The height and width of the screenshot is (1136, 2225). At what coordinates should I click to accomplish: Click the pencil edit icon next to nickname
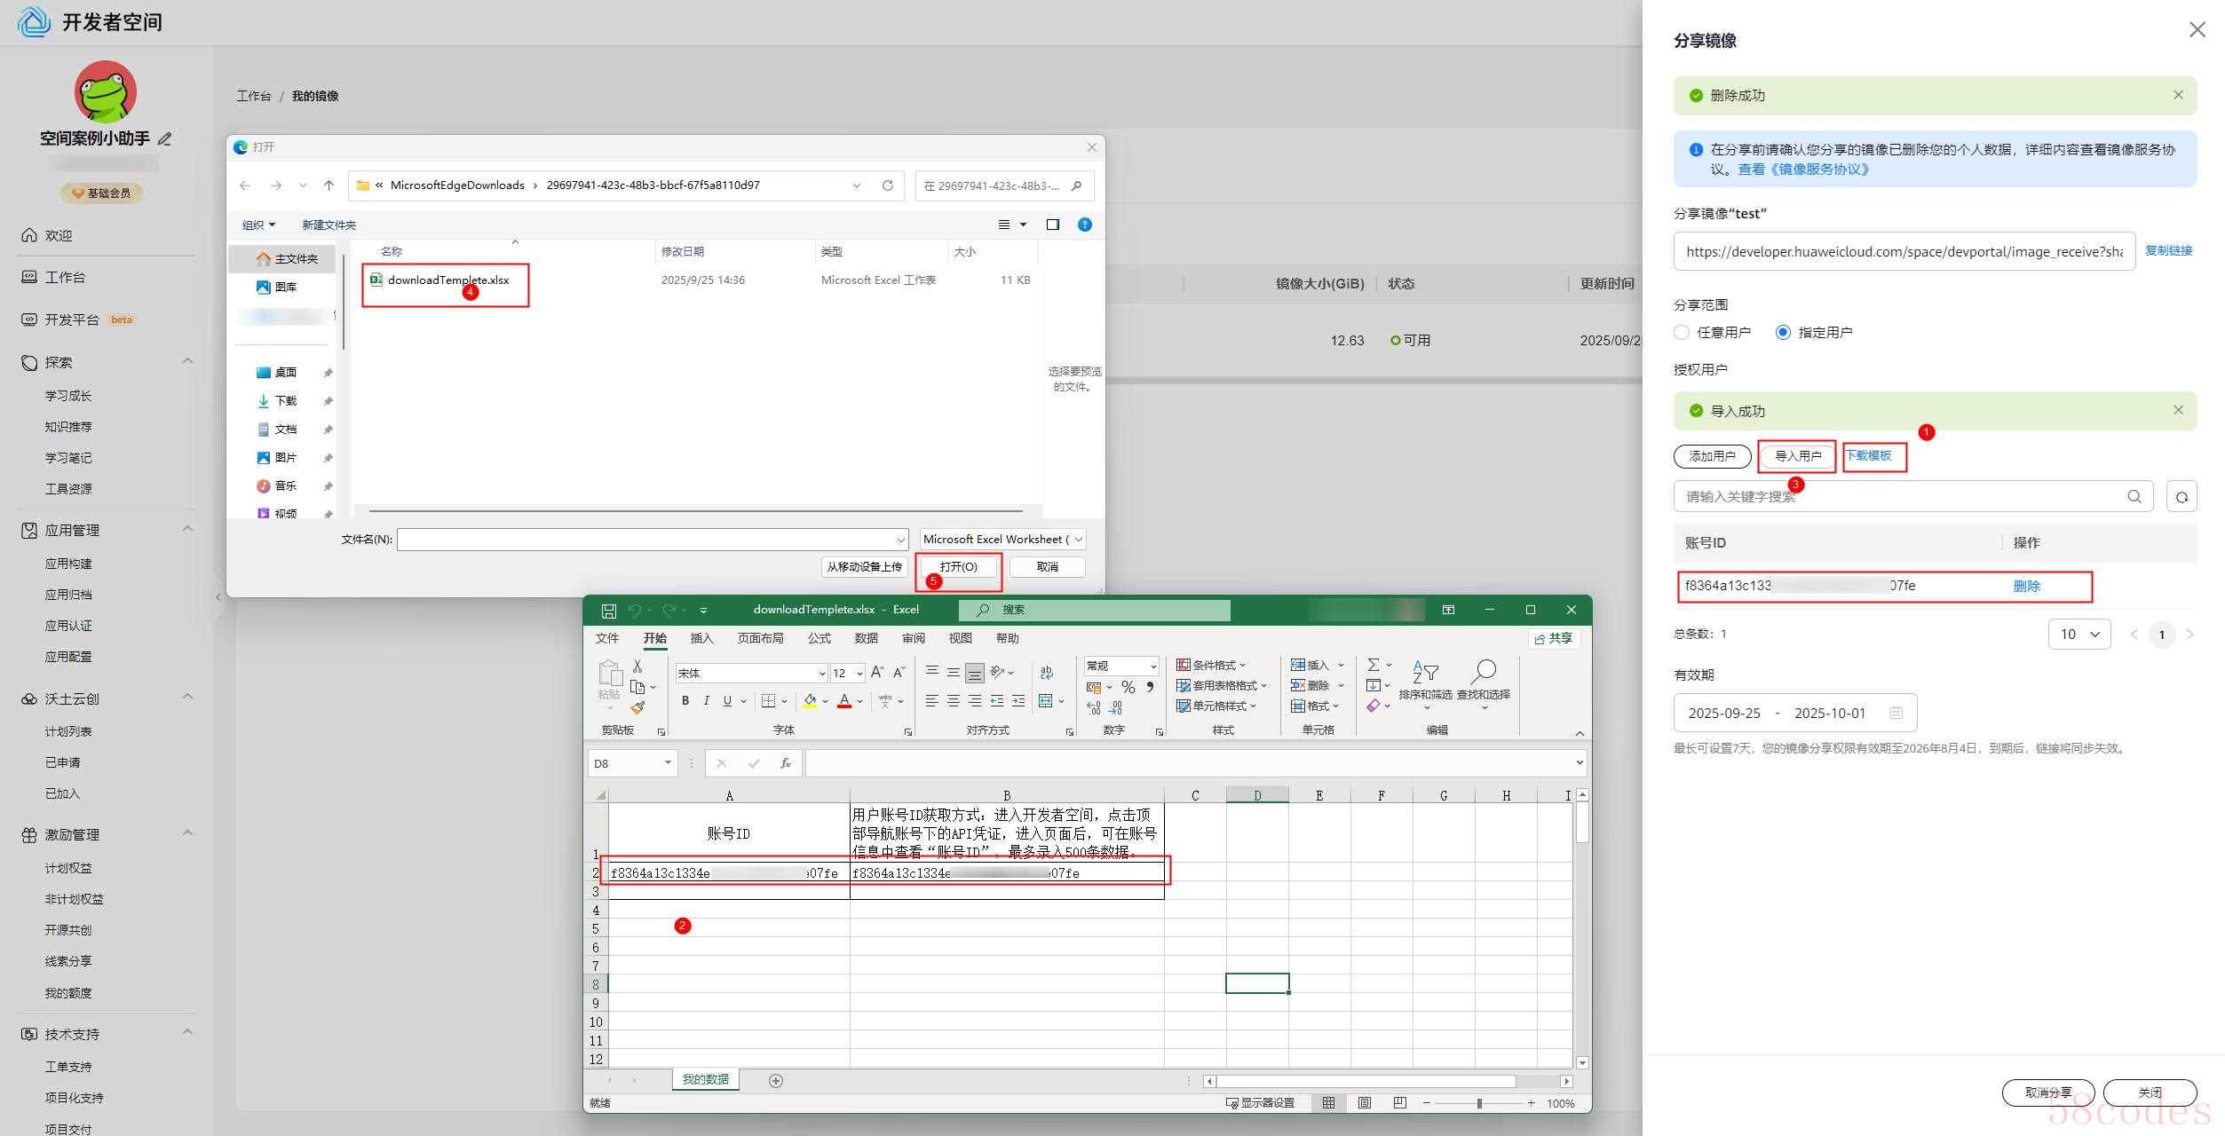[164, 138]
